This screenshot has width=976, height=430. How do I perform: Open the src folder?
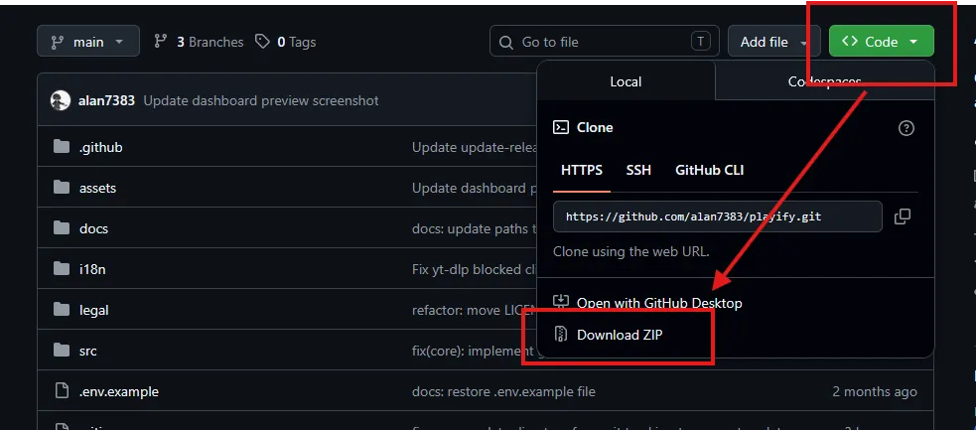coord(87,351)
